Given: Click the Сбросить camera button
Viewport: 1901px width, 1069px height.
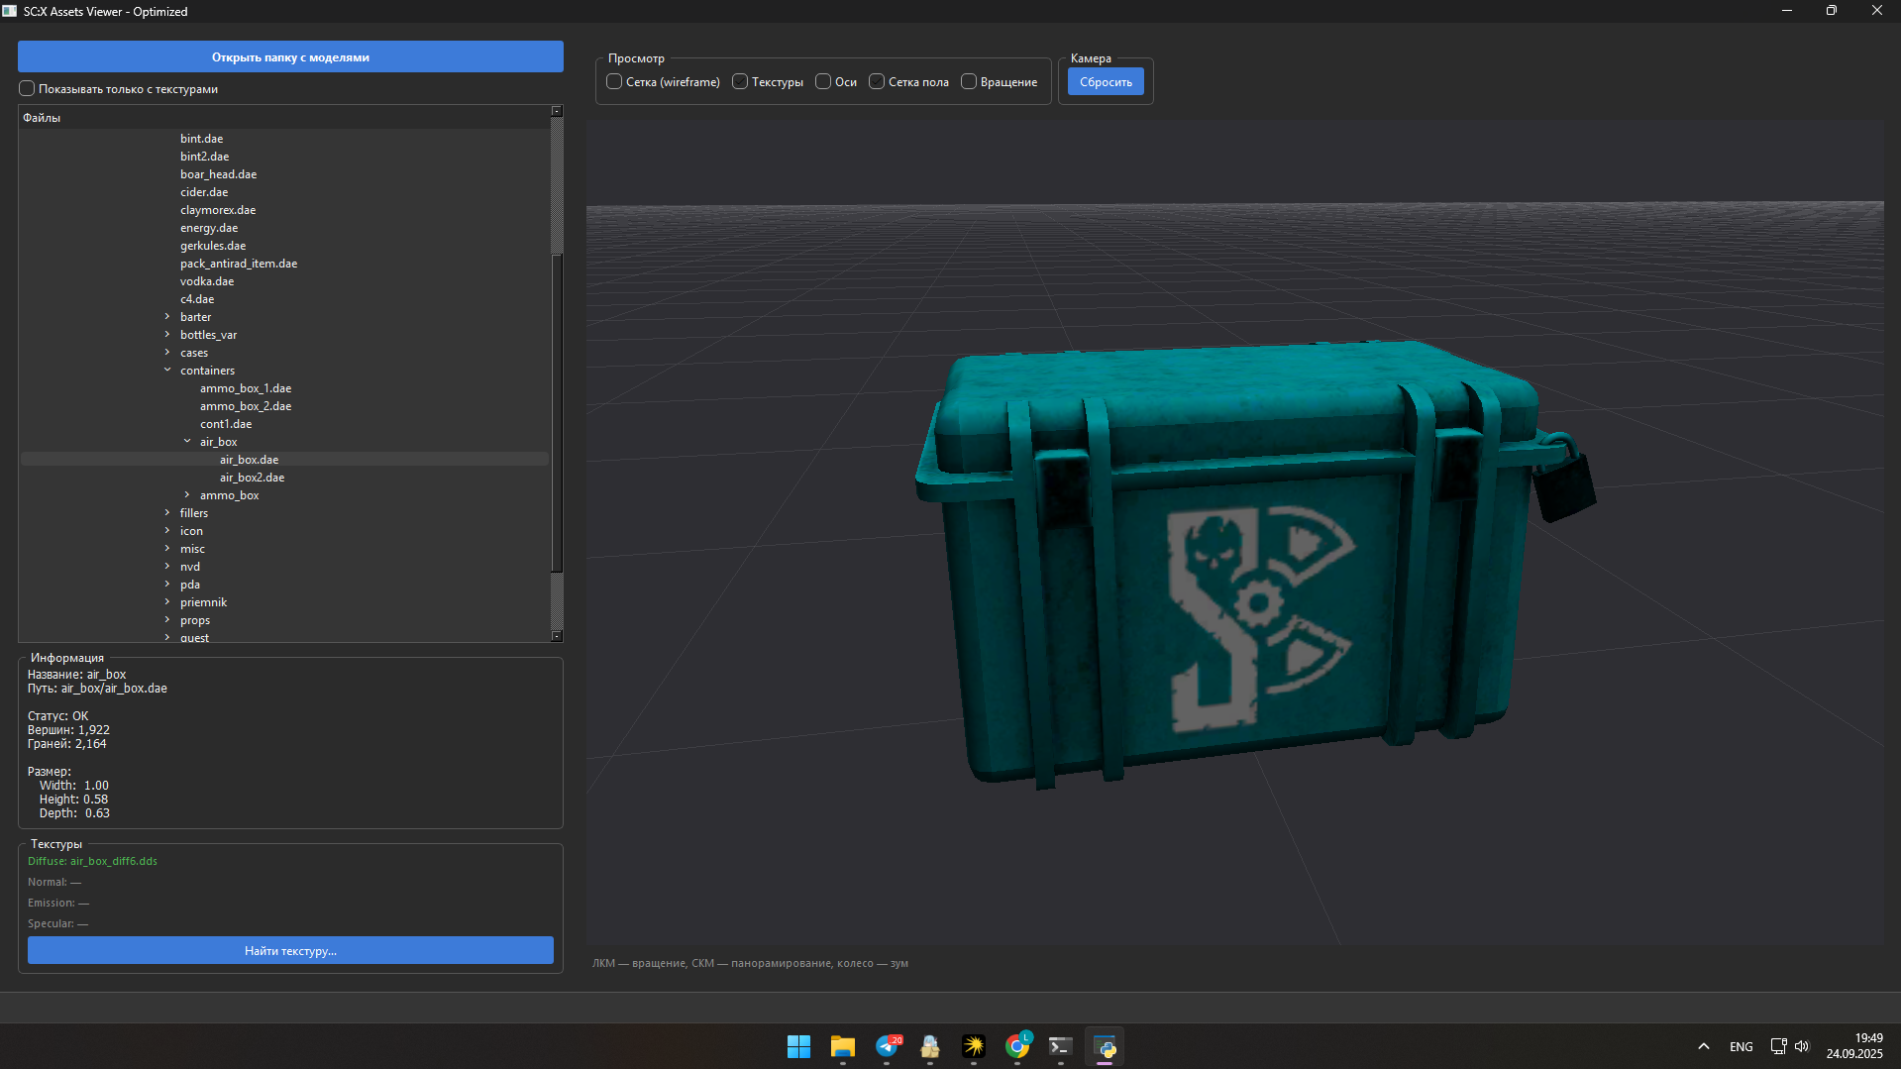Looking at the screenshot, I should (x=1106, y=82).
